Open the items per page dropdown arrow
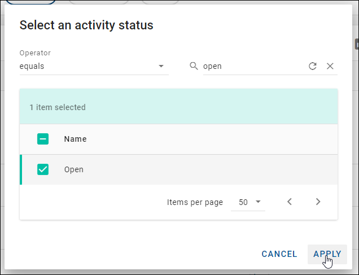 258,202
